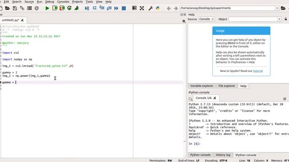
Task: Open editor options gear icon
Action: 184,21
